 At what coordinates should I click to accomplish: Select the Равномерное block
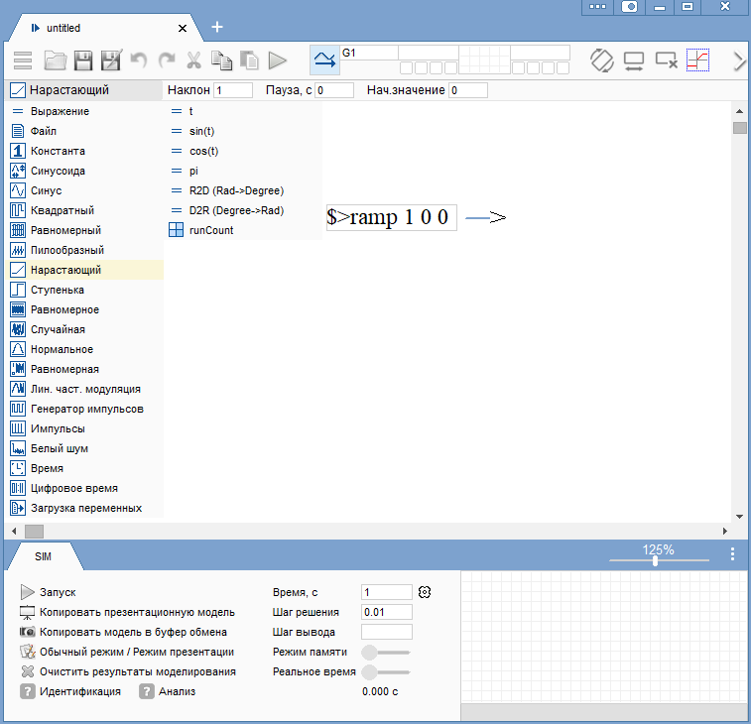point(86,309)
